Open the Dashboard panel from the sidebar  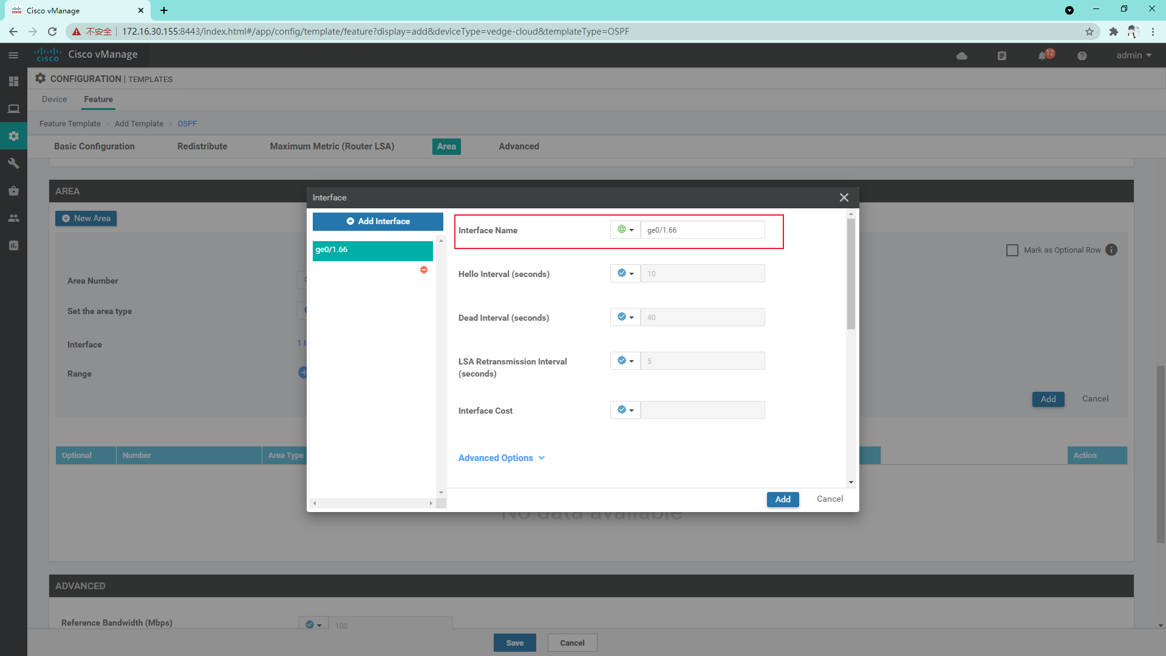[x=13, y=81]
